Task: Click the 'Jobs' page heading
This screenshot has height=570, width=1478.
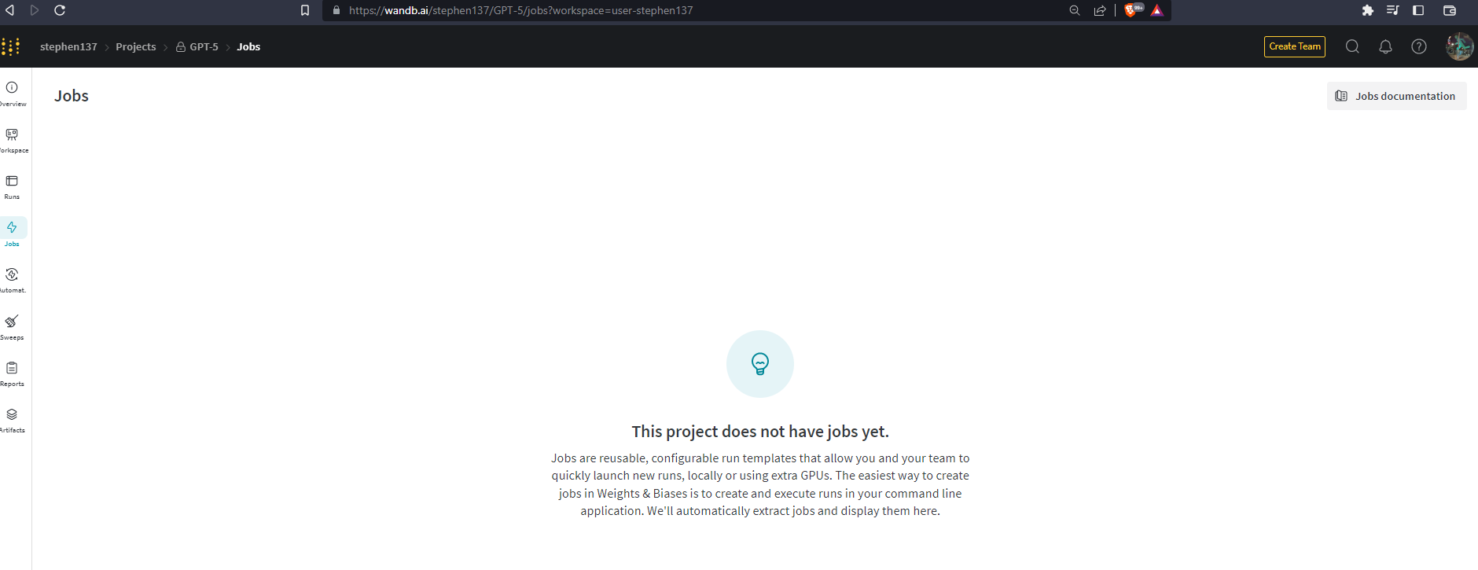Action: tap(72, 96)
